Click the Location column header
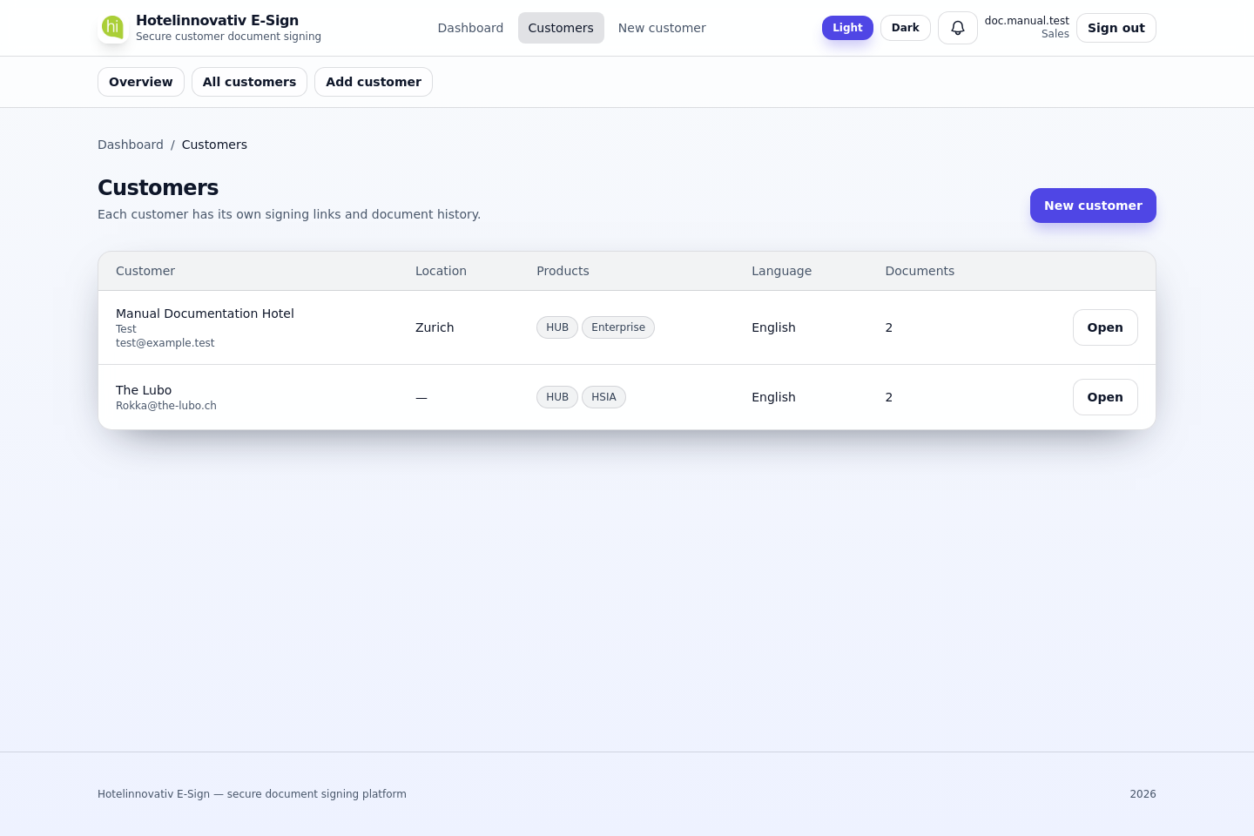The image size is (1254, 836). pyautogui.click(x=441, y=271)
